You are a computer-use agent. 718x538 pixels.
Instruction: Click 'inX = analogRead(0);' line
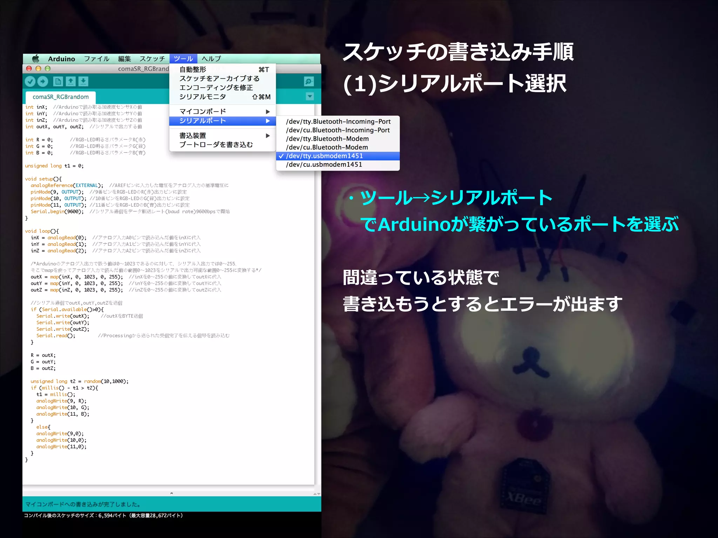click(59, 238)
